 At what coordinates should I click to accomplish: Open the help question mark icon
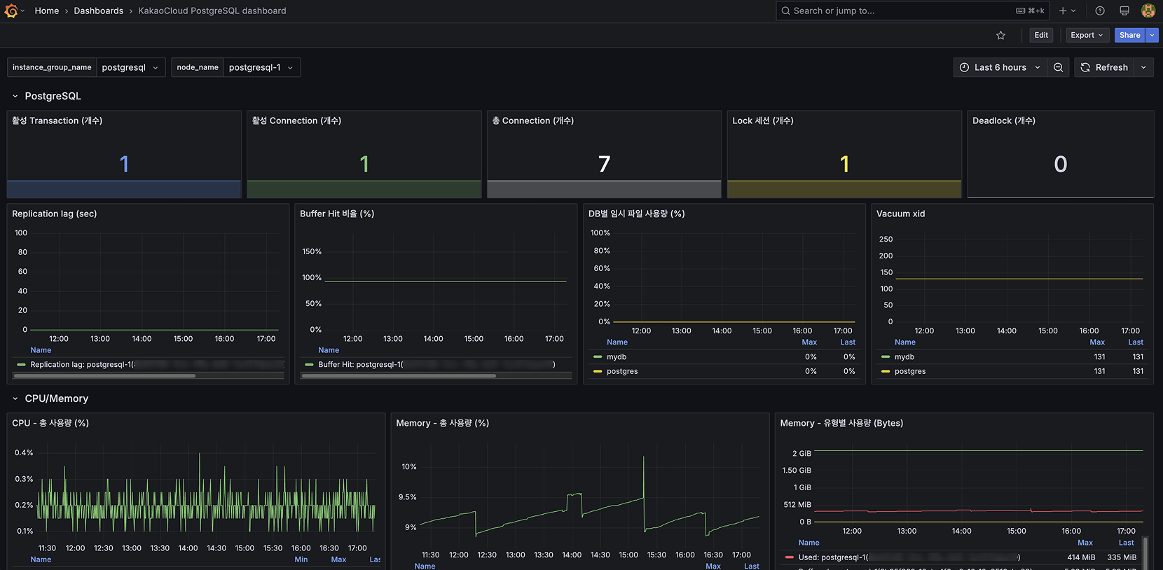1100,11
